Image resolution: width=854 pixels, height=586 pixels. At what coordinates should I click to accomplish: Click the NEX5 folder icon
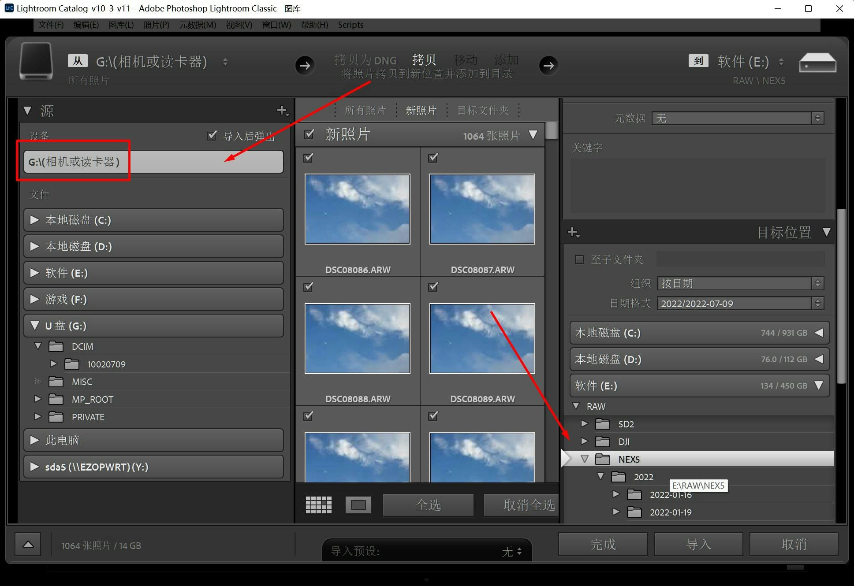click(x=603, y=459)
